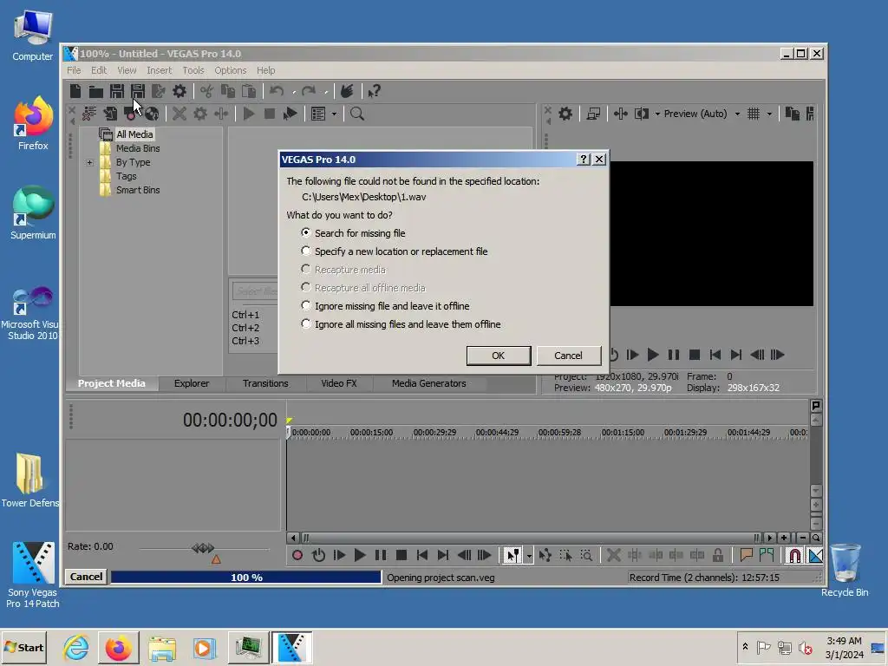
Task: Click the Save project icon
Action: [x=117, y=91]
